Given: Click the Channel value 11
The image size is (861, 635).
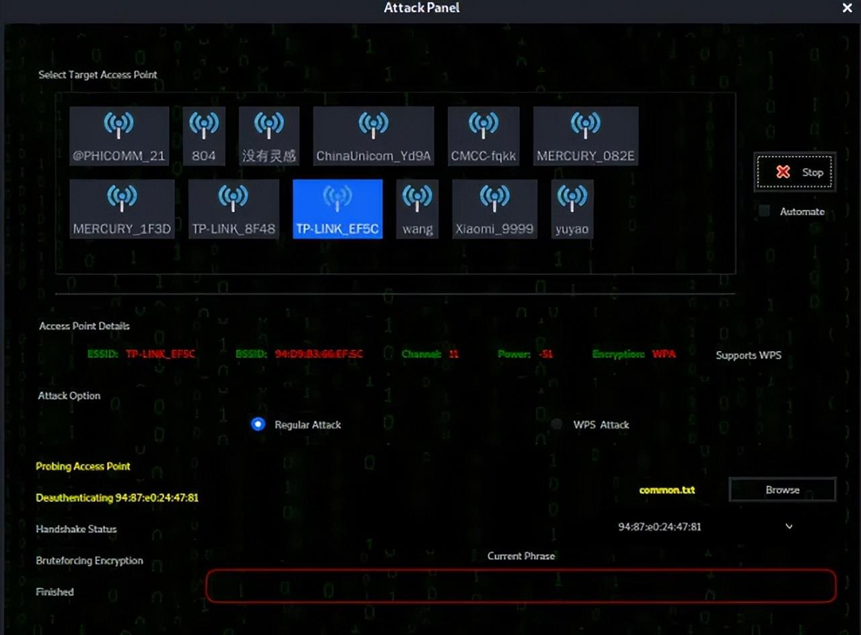Looking at the screenshot, I should [454, 354].
